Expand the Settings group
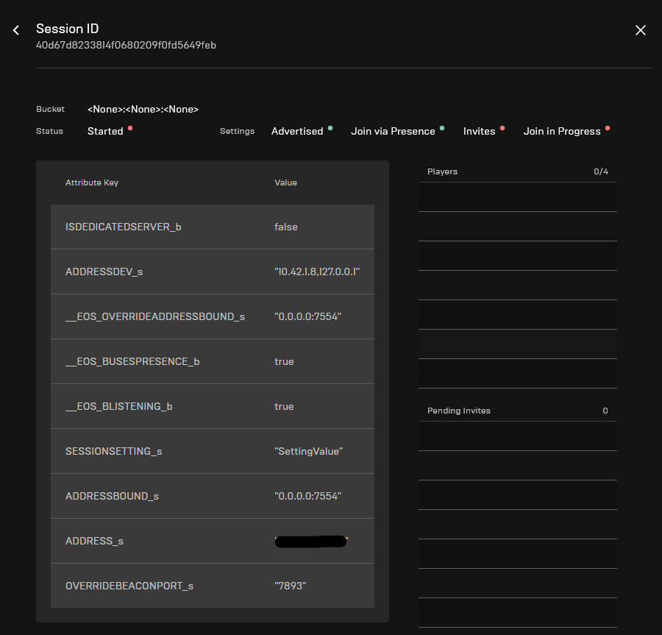This screenshot has width=662, height=635. click(237, 131)
